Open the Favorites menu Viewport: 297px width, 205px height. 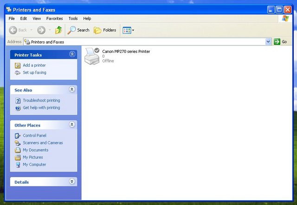55,19
